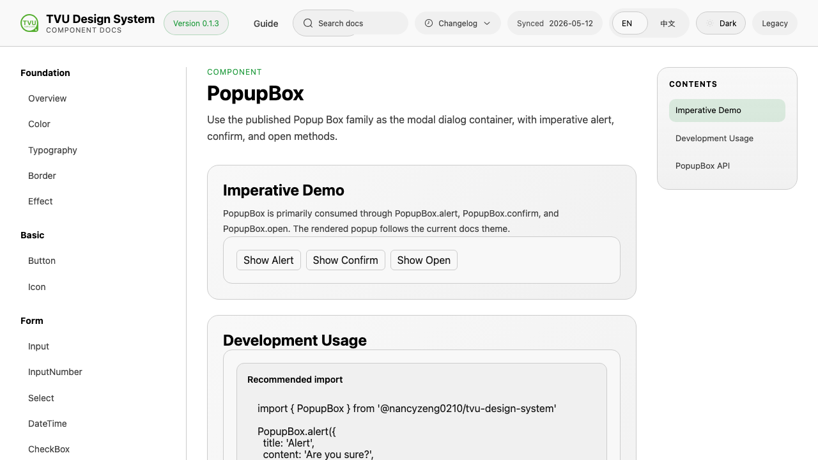
Task: Open the Color foundation page
Action: click(39, 124)
